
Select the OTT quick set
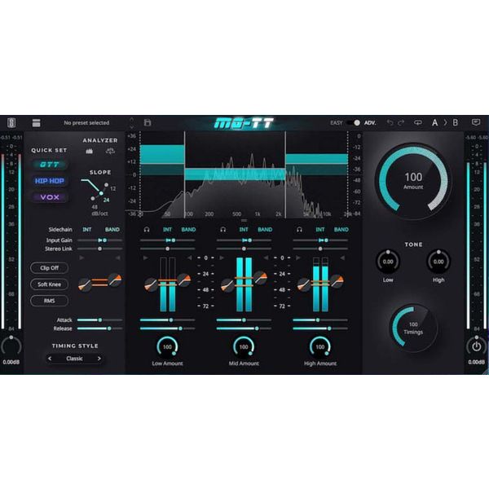[49, 165]
